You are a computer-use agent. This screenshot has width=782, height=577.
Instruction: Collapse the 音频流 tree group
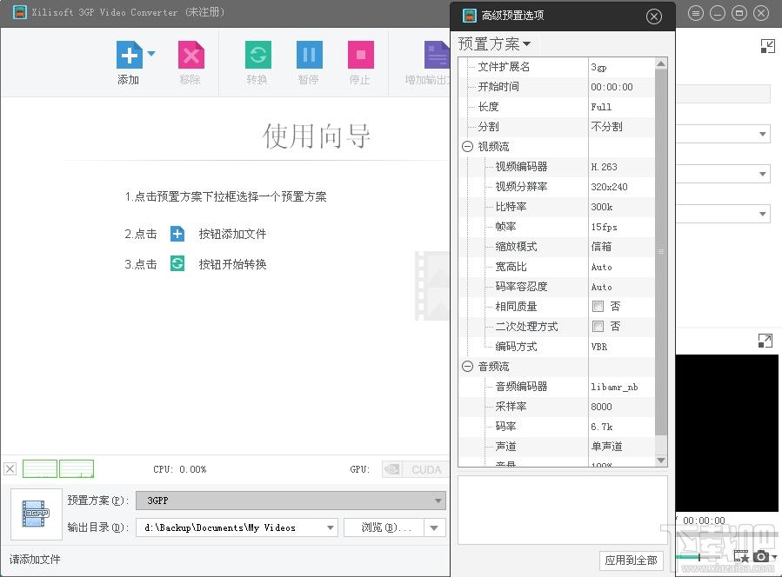[x=467, y=367]
